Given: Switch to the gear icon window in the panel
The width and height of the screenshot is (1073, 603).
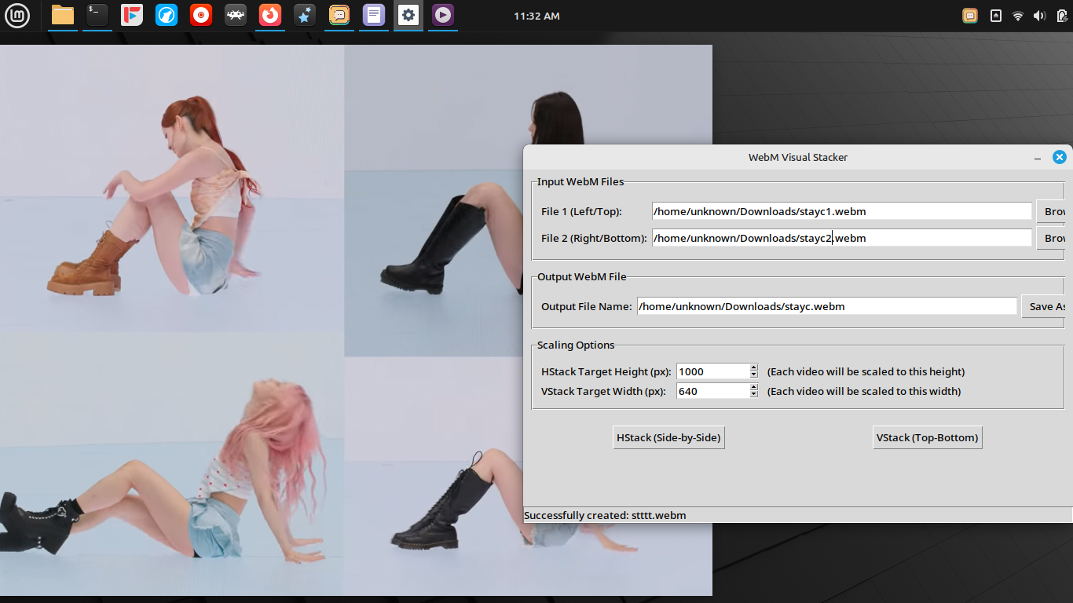Looking at the screenshot, I should coord(408,15).
